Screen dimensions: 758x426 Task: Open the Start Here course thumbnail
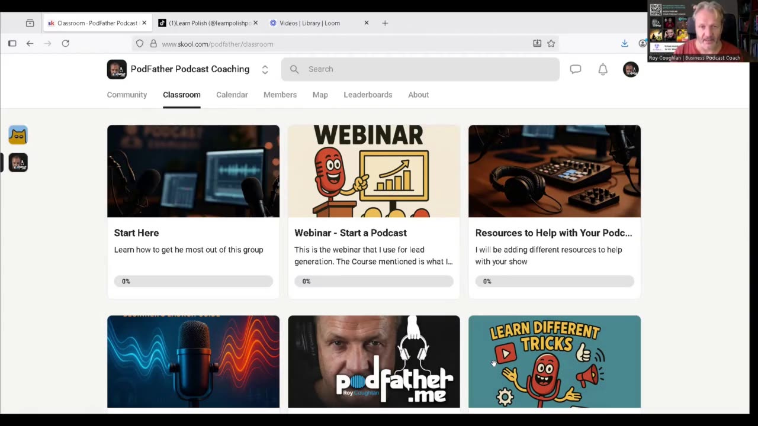pyautogui.click(x=193, y=171)
